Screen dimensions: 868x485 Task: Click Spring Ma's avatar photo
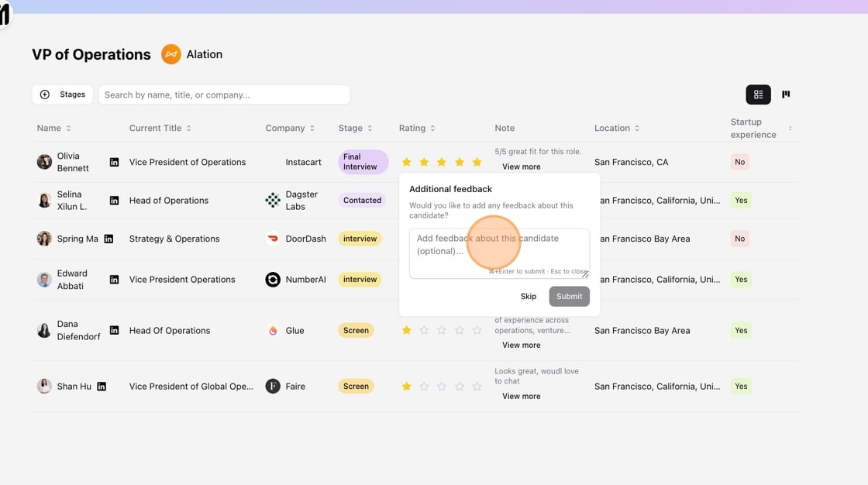point(44,239)
